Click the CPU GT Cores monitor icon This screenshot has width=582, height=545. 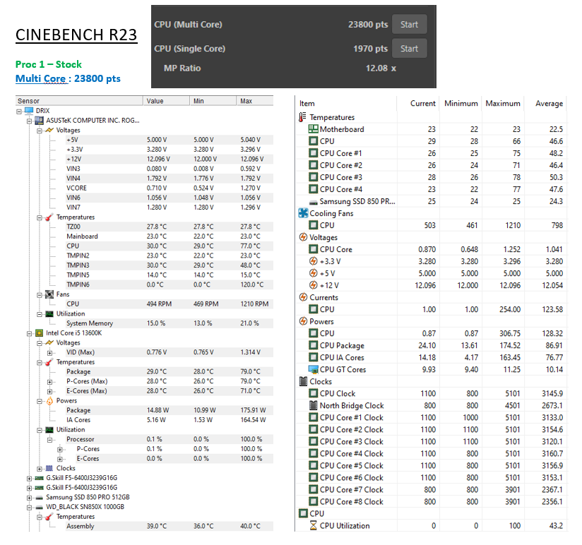[314, 369]
